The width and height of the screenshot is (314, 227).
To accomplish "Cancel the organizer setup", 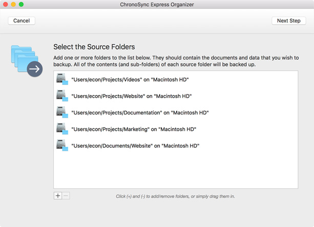I will pyautogui.click(x=22, y=21).
